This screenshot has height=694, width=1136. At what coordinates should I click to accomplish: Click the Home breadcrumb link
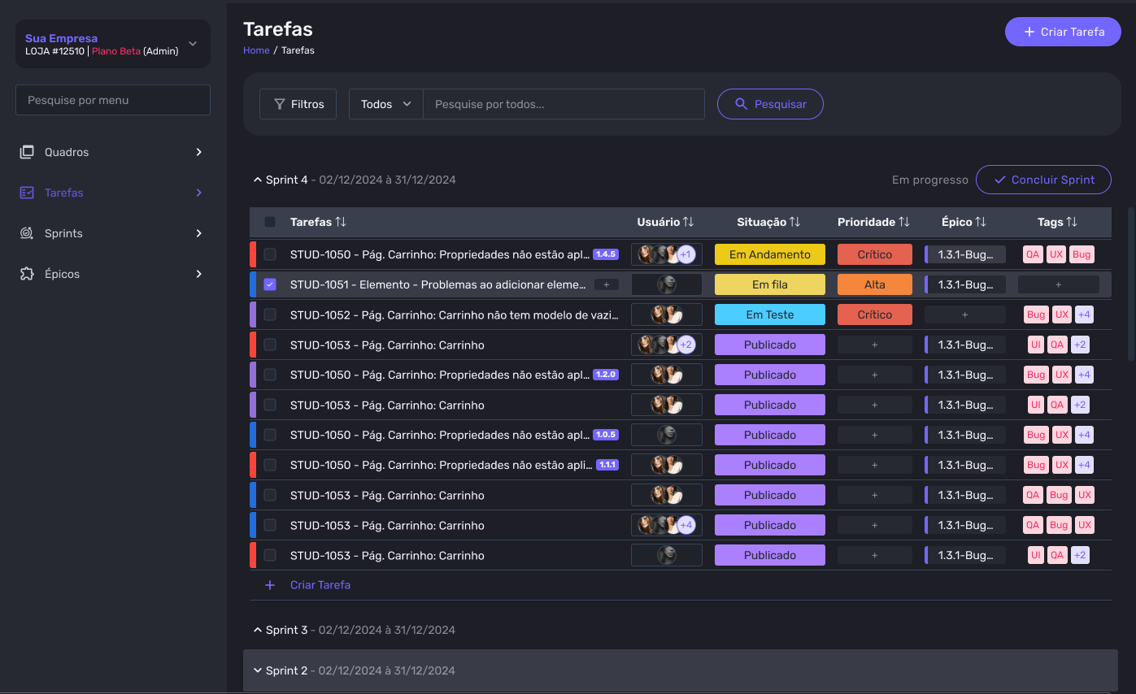pyautogui.click(x=256, y=50)
